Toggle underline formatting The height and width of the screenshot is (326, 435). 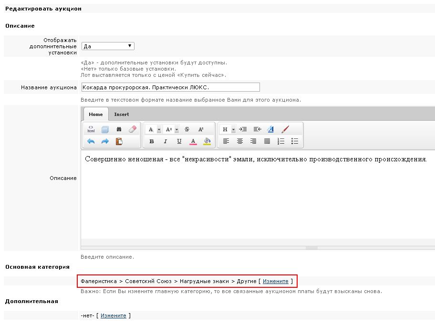(x=179, y=141)
